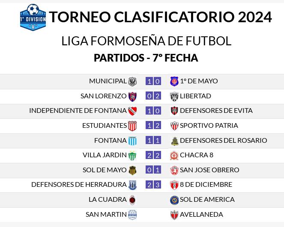Click the La Cuadra team crest
This screenshot has height=227, width=284.
(132, 200)
